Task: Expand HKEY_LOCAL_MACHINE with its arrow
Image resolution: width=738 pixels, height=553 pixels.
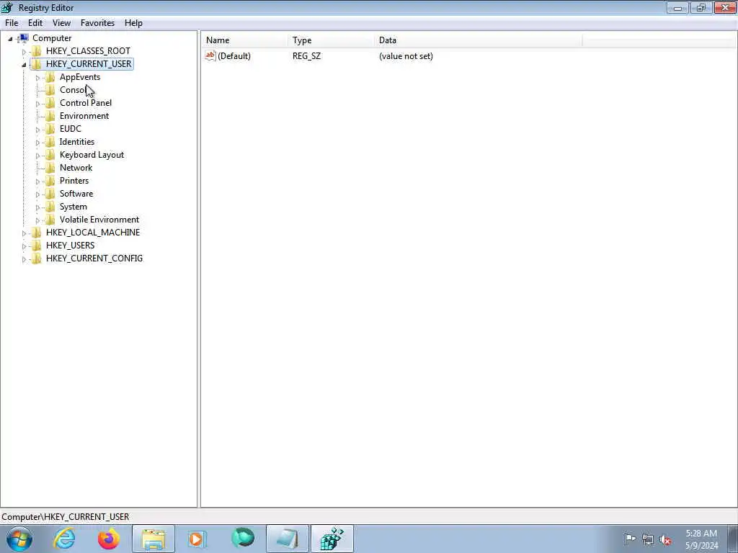Action: pyautogui.click(x=24, y=233)
